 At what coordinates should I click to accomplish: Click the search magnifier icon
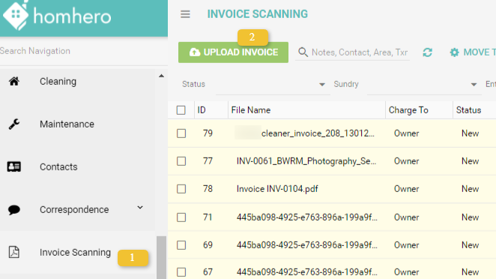[x=303, y=52]
